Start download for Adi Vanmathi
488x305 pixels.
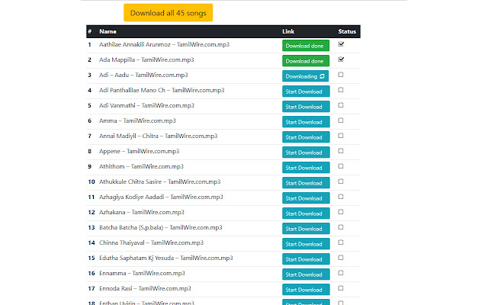click(x=306, y=107)
